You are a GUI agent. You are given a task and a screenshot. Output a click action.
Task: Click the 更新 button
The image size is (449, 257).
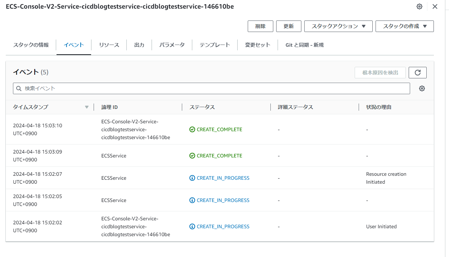[289, 26]
